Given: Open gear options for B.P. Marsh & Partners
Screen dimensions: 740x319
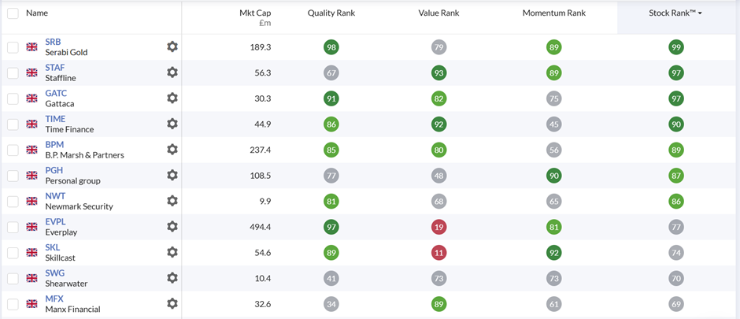Looking at the screenshot, I should 172,150.
